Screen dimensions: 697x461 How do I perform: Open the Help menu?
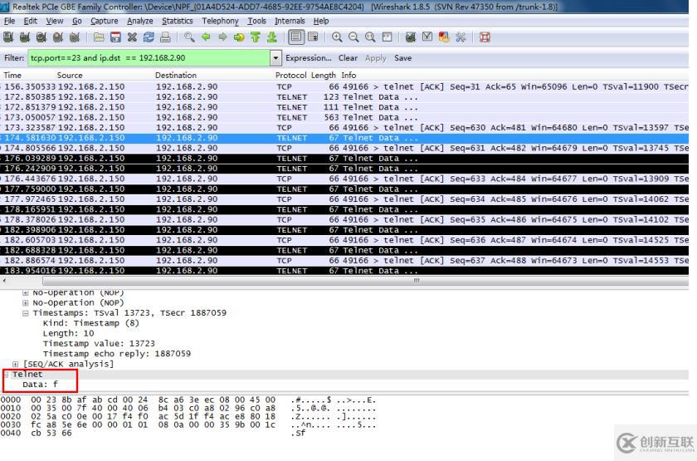click(321, 21)
